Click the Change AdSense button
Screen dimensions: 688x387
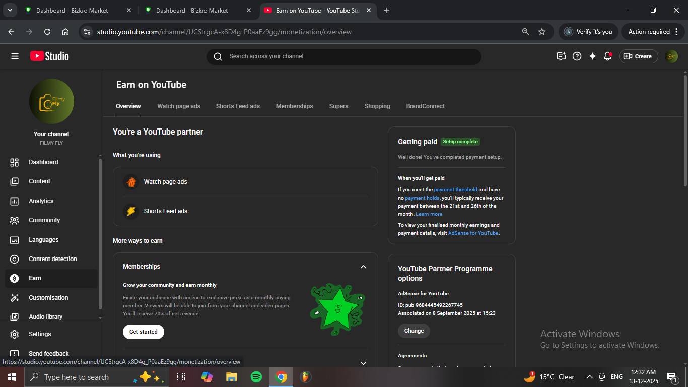[x=414, y=331]
